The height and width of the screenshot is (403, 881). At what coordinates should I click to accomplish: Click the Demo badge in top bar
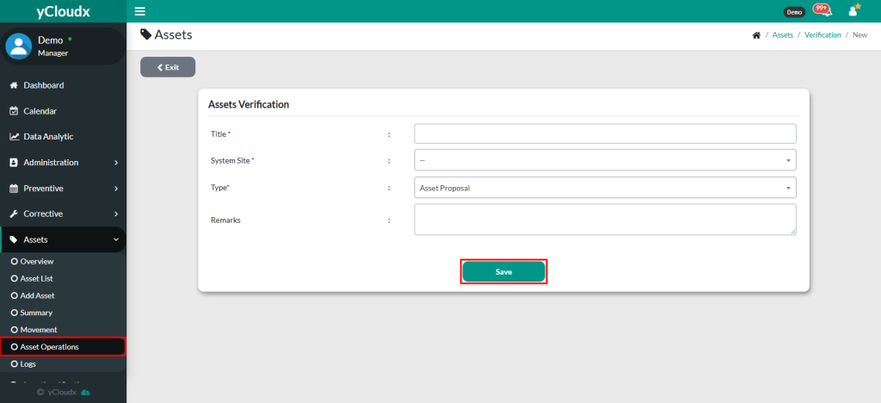793,12
